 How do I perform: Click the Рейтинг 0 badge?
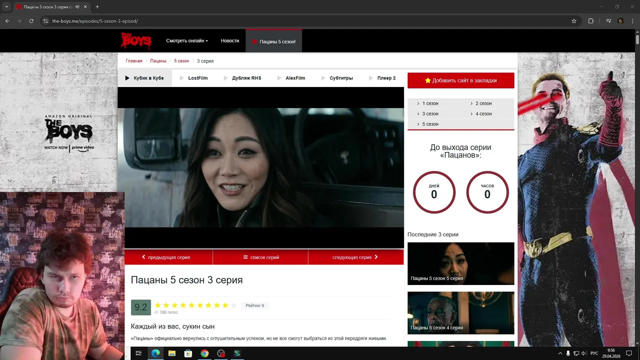[255, 305]
